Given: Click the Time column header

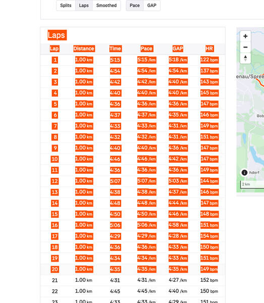Looking at the screenshot, I should click(x=115, y=48).
